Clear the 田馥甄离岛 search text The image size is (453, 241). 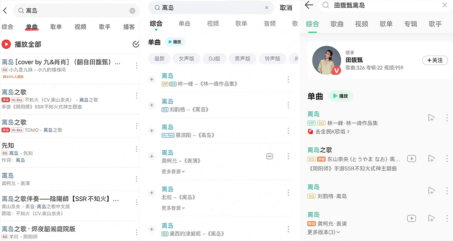(445, 5)
